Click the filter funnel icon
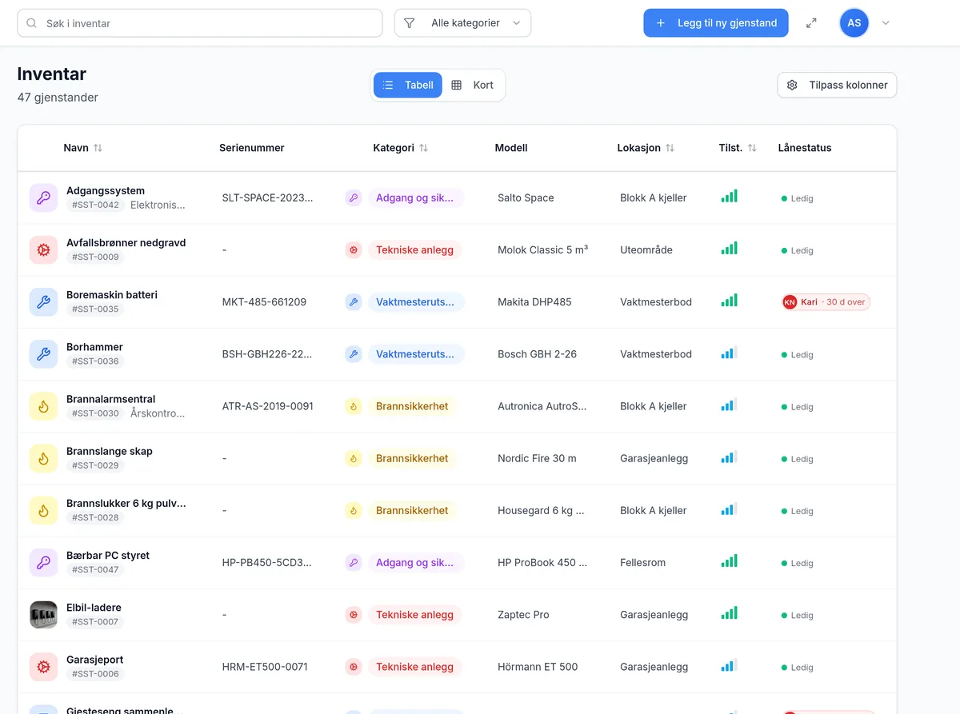This screenshot has height=714, width=960. click(x=410, y=23)
